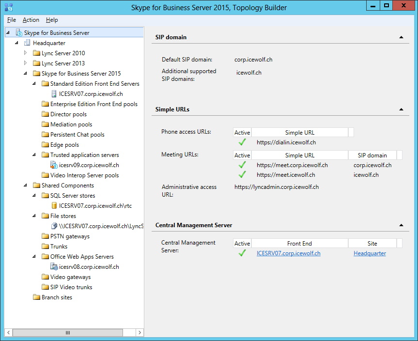418x341 pixels.
Task: Collapse the SQL Server stores node
Action: click(34, 195)
